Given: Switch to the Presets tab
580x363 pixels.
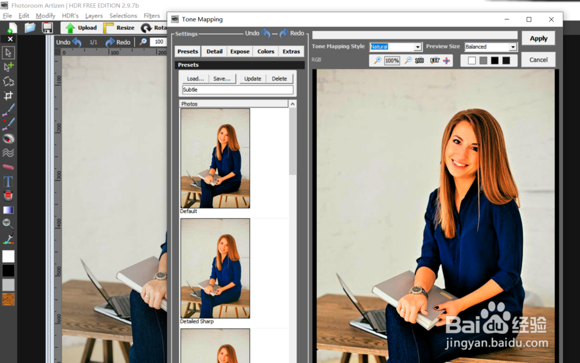Looking at the screenshot, I should (x=187, y=52).
